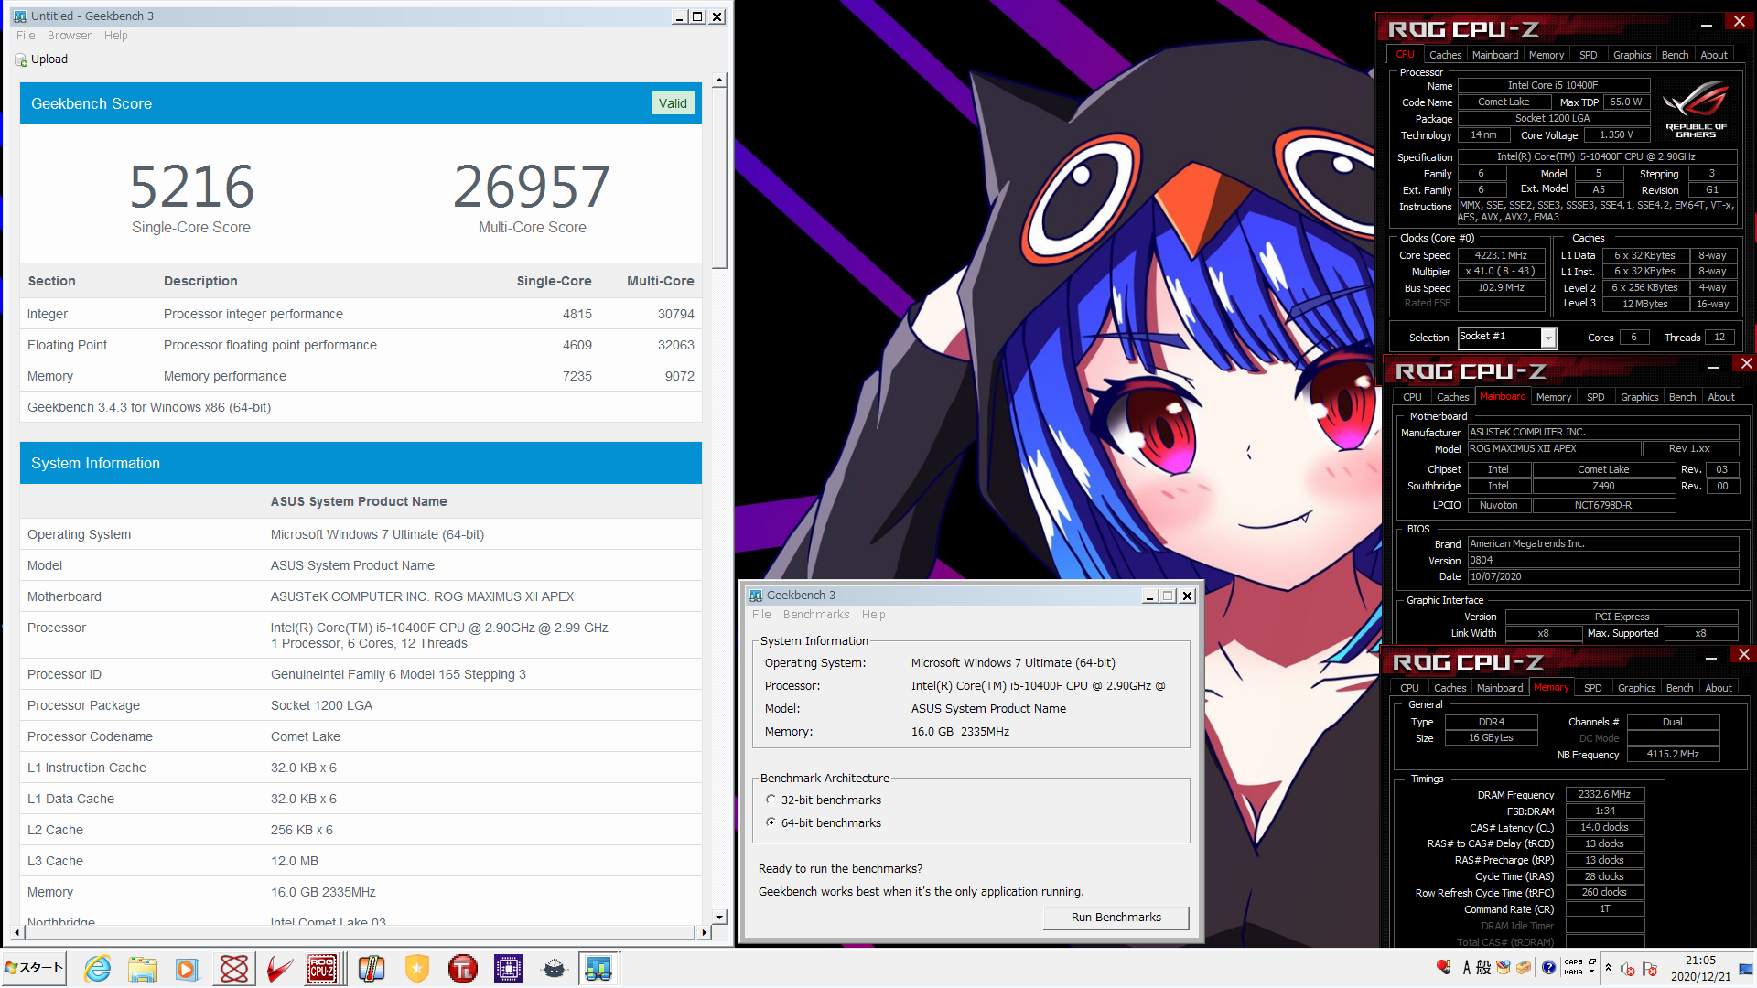Click the IME conversion mode '般' icon
Screen dimensions: 1757x988
coord(1483,967)
